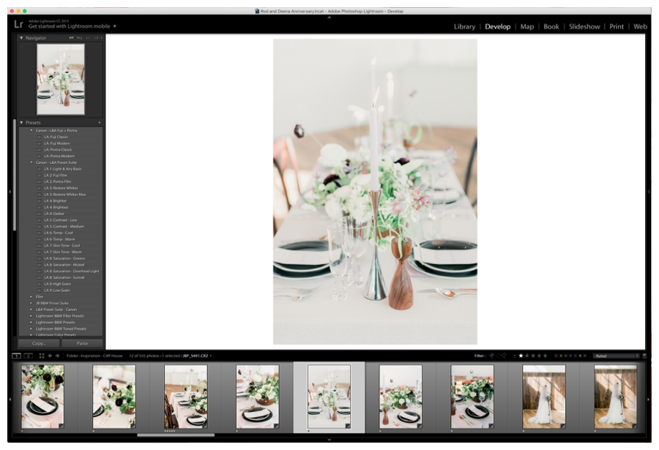Click the Lightroom mobile arrow next to Get started
Screen dimensions: 659x450
(x=115, y=26)
